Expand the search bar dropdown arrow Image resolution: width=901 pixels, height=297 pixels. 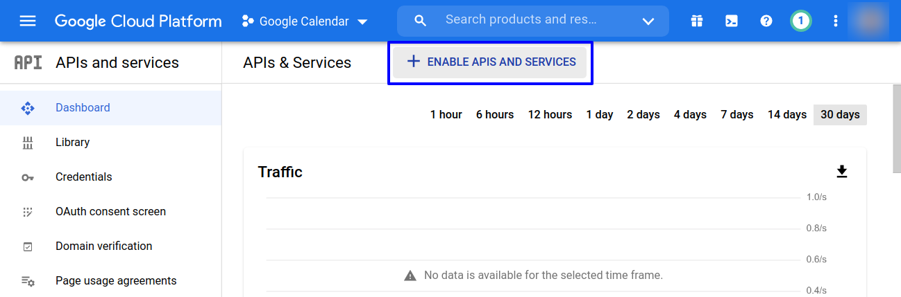pos(648,21)
